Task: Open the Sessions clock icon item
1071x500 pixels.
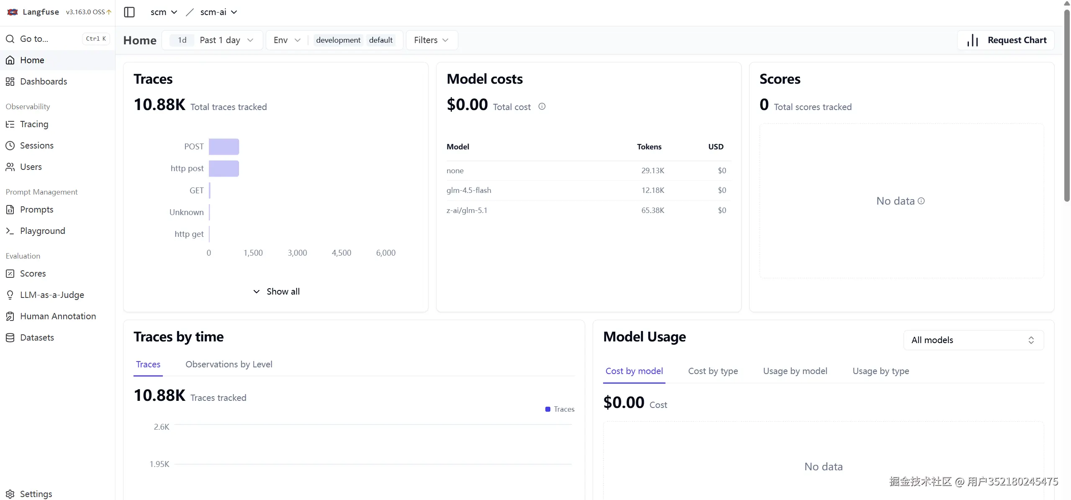Action: point(10,146)
